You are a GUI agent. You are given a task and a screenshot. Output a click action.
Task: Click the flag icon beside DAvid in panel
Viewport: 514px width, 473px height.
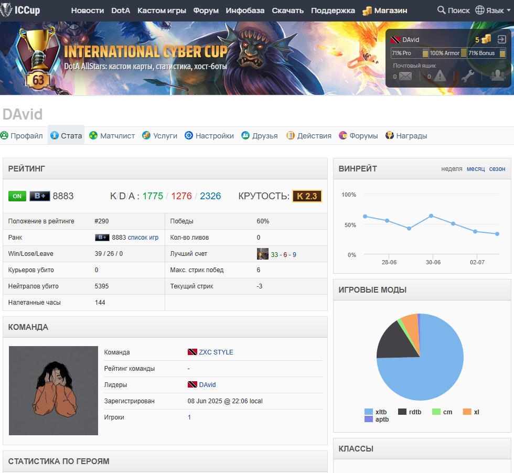point(395,40)
